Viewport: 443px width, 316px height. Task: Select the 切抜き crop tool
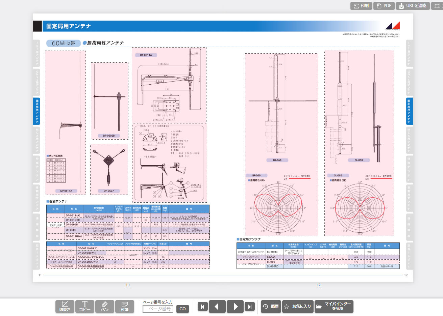(65, 307)
